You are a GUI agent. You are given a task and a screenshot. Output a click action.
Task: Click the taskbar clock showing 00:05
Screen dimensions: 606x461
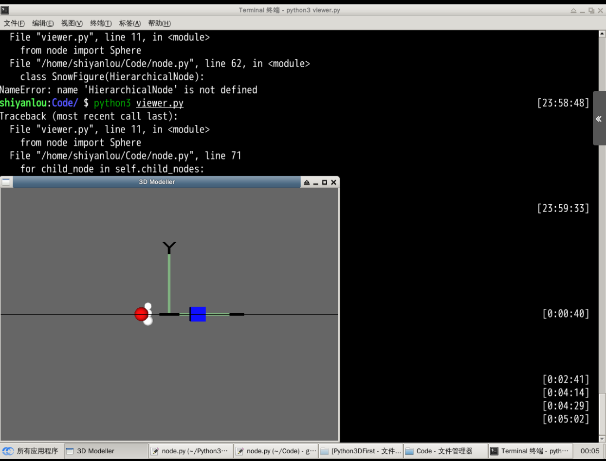tap(590, 451)
